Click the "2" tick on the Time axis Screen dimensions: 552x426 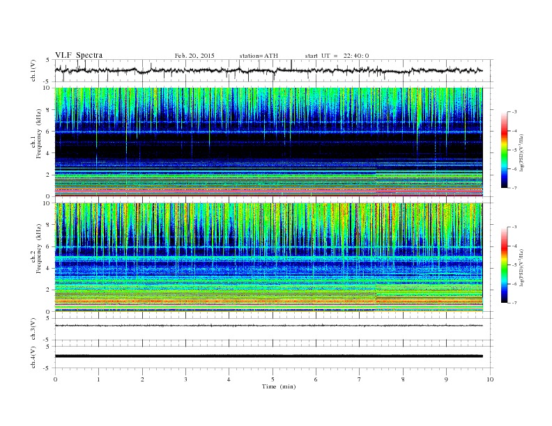click(142, 379)
